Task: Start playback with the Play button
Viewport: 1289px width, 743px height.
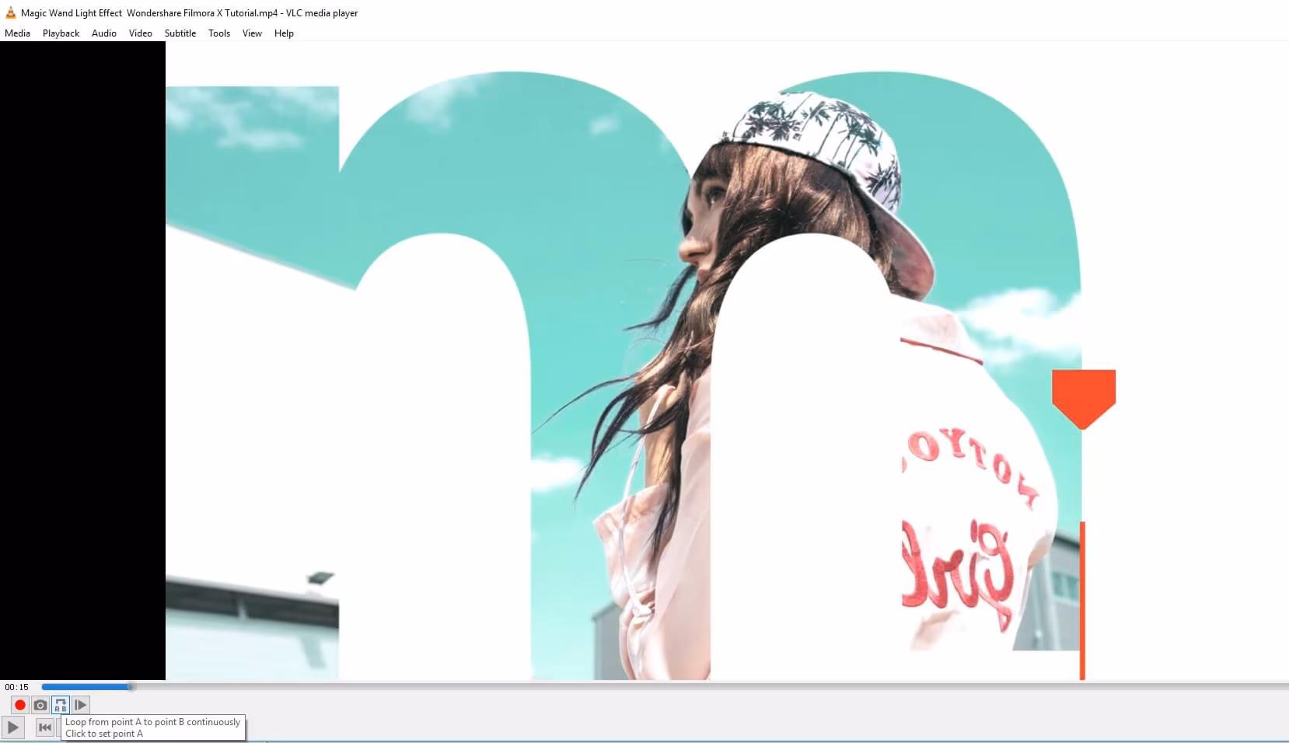Action: point(13,727)
